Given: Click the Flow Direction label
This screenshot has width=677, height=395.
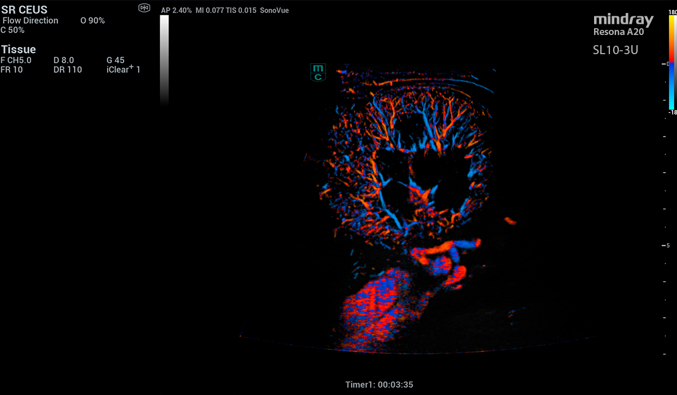Looking at the screenshot, I should (x=30, y=21).
